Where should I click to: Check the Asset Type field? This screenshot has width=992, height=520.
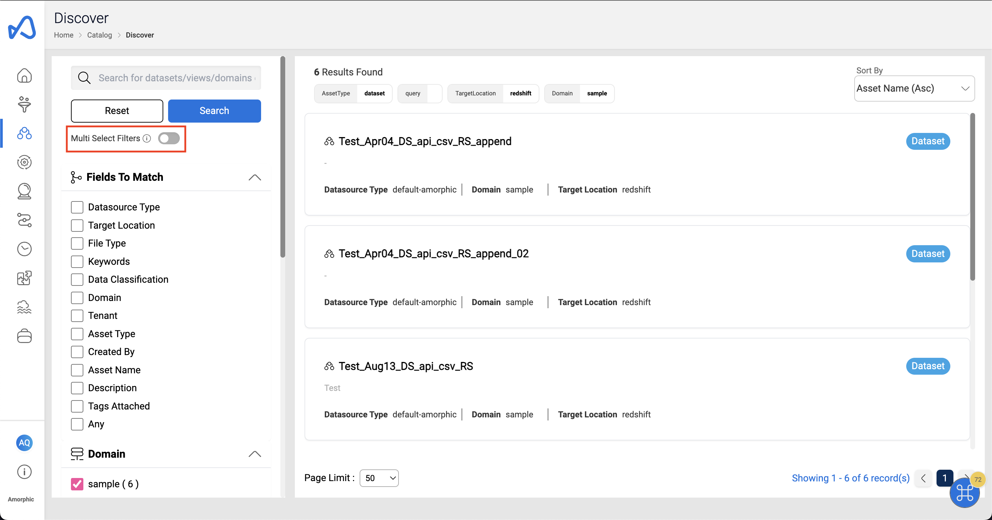click(77, 334)
